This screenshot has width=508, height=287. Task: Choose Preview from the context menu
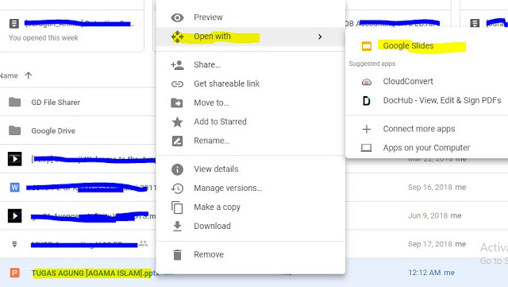click(x=251, y=17)
